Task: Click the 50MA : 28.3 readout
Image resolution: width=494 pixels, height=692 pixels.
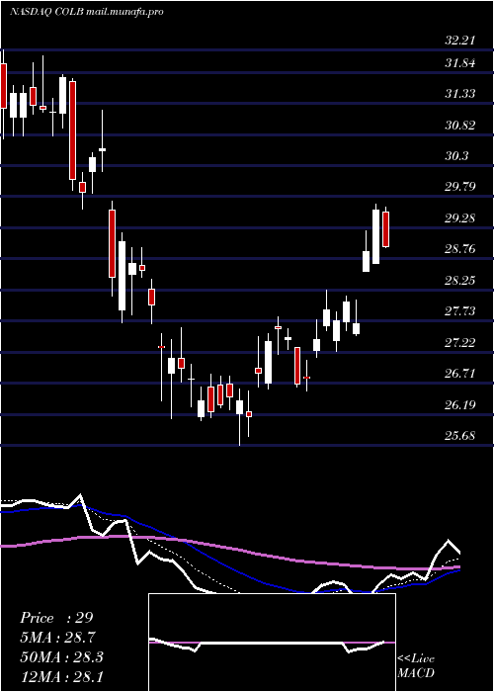Action: click(61, 656)
